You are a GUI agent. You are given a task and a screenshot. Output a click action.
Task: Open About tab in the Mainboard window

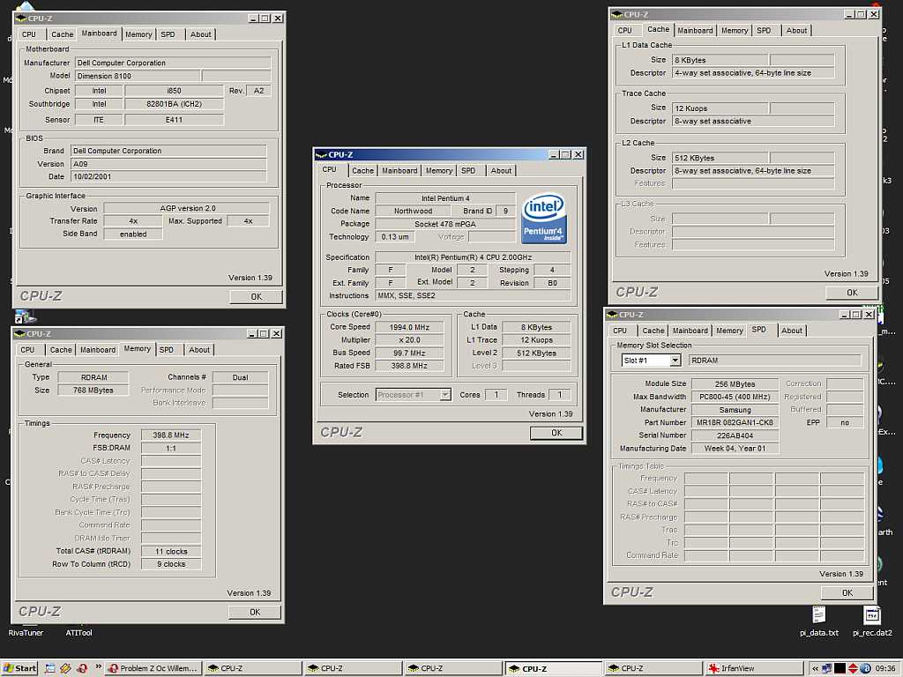(x=200, y=34)
